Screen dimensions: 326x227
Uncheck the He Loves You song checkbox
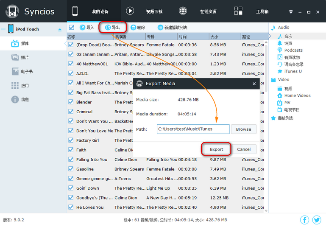coord(71,207)
